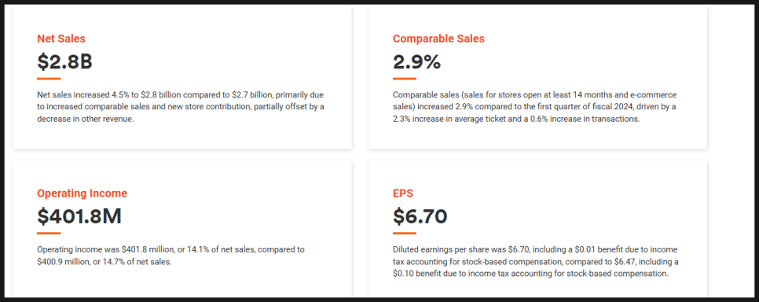Click the orange underline beneath $401.8M
The height and width of the screenshot is (302, 759).
click(49, 233)
